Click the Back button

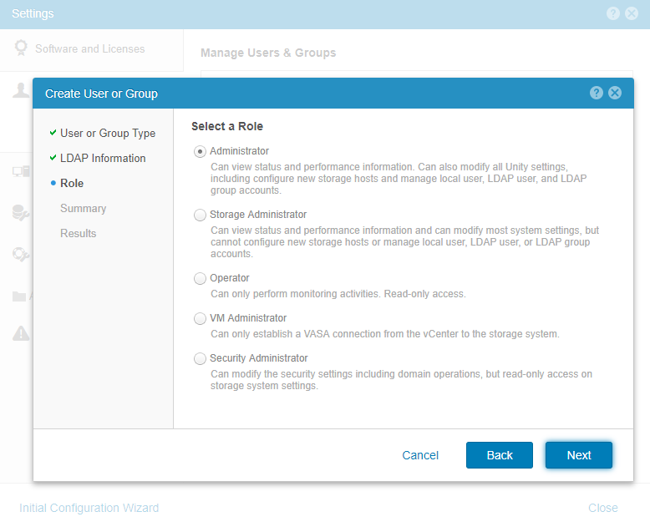pos(500,455)
